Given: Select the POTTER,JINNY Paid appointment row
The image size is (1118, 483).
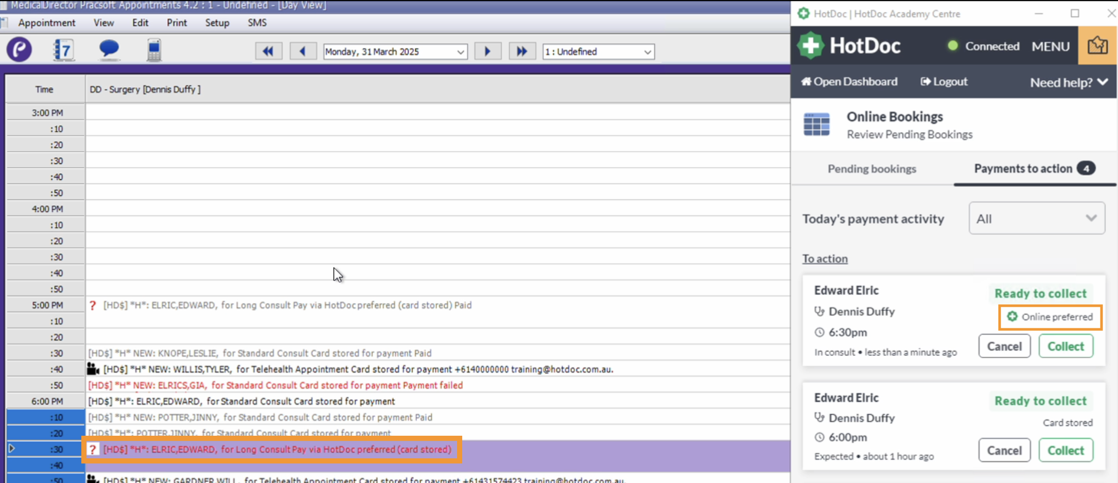Looking at the screenshot, I should (438, 417).
